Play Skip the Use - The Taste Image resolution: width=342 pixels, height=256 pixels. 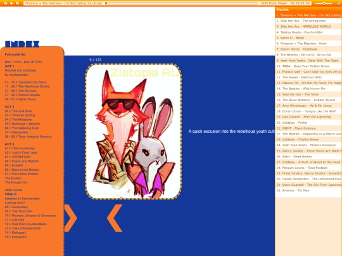[308, 94]
